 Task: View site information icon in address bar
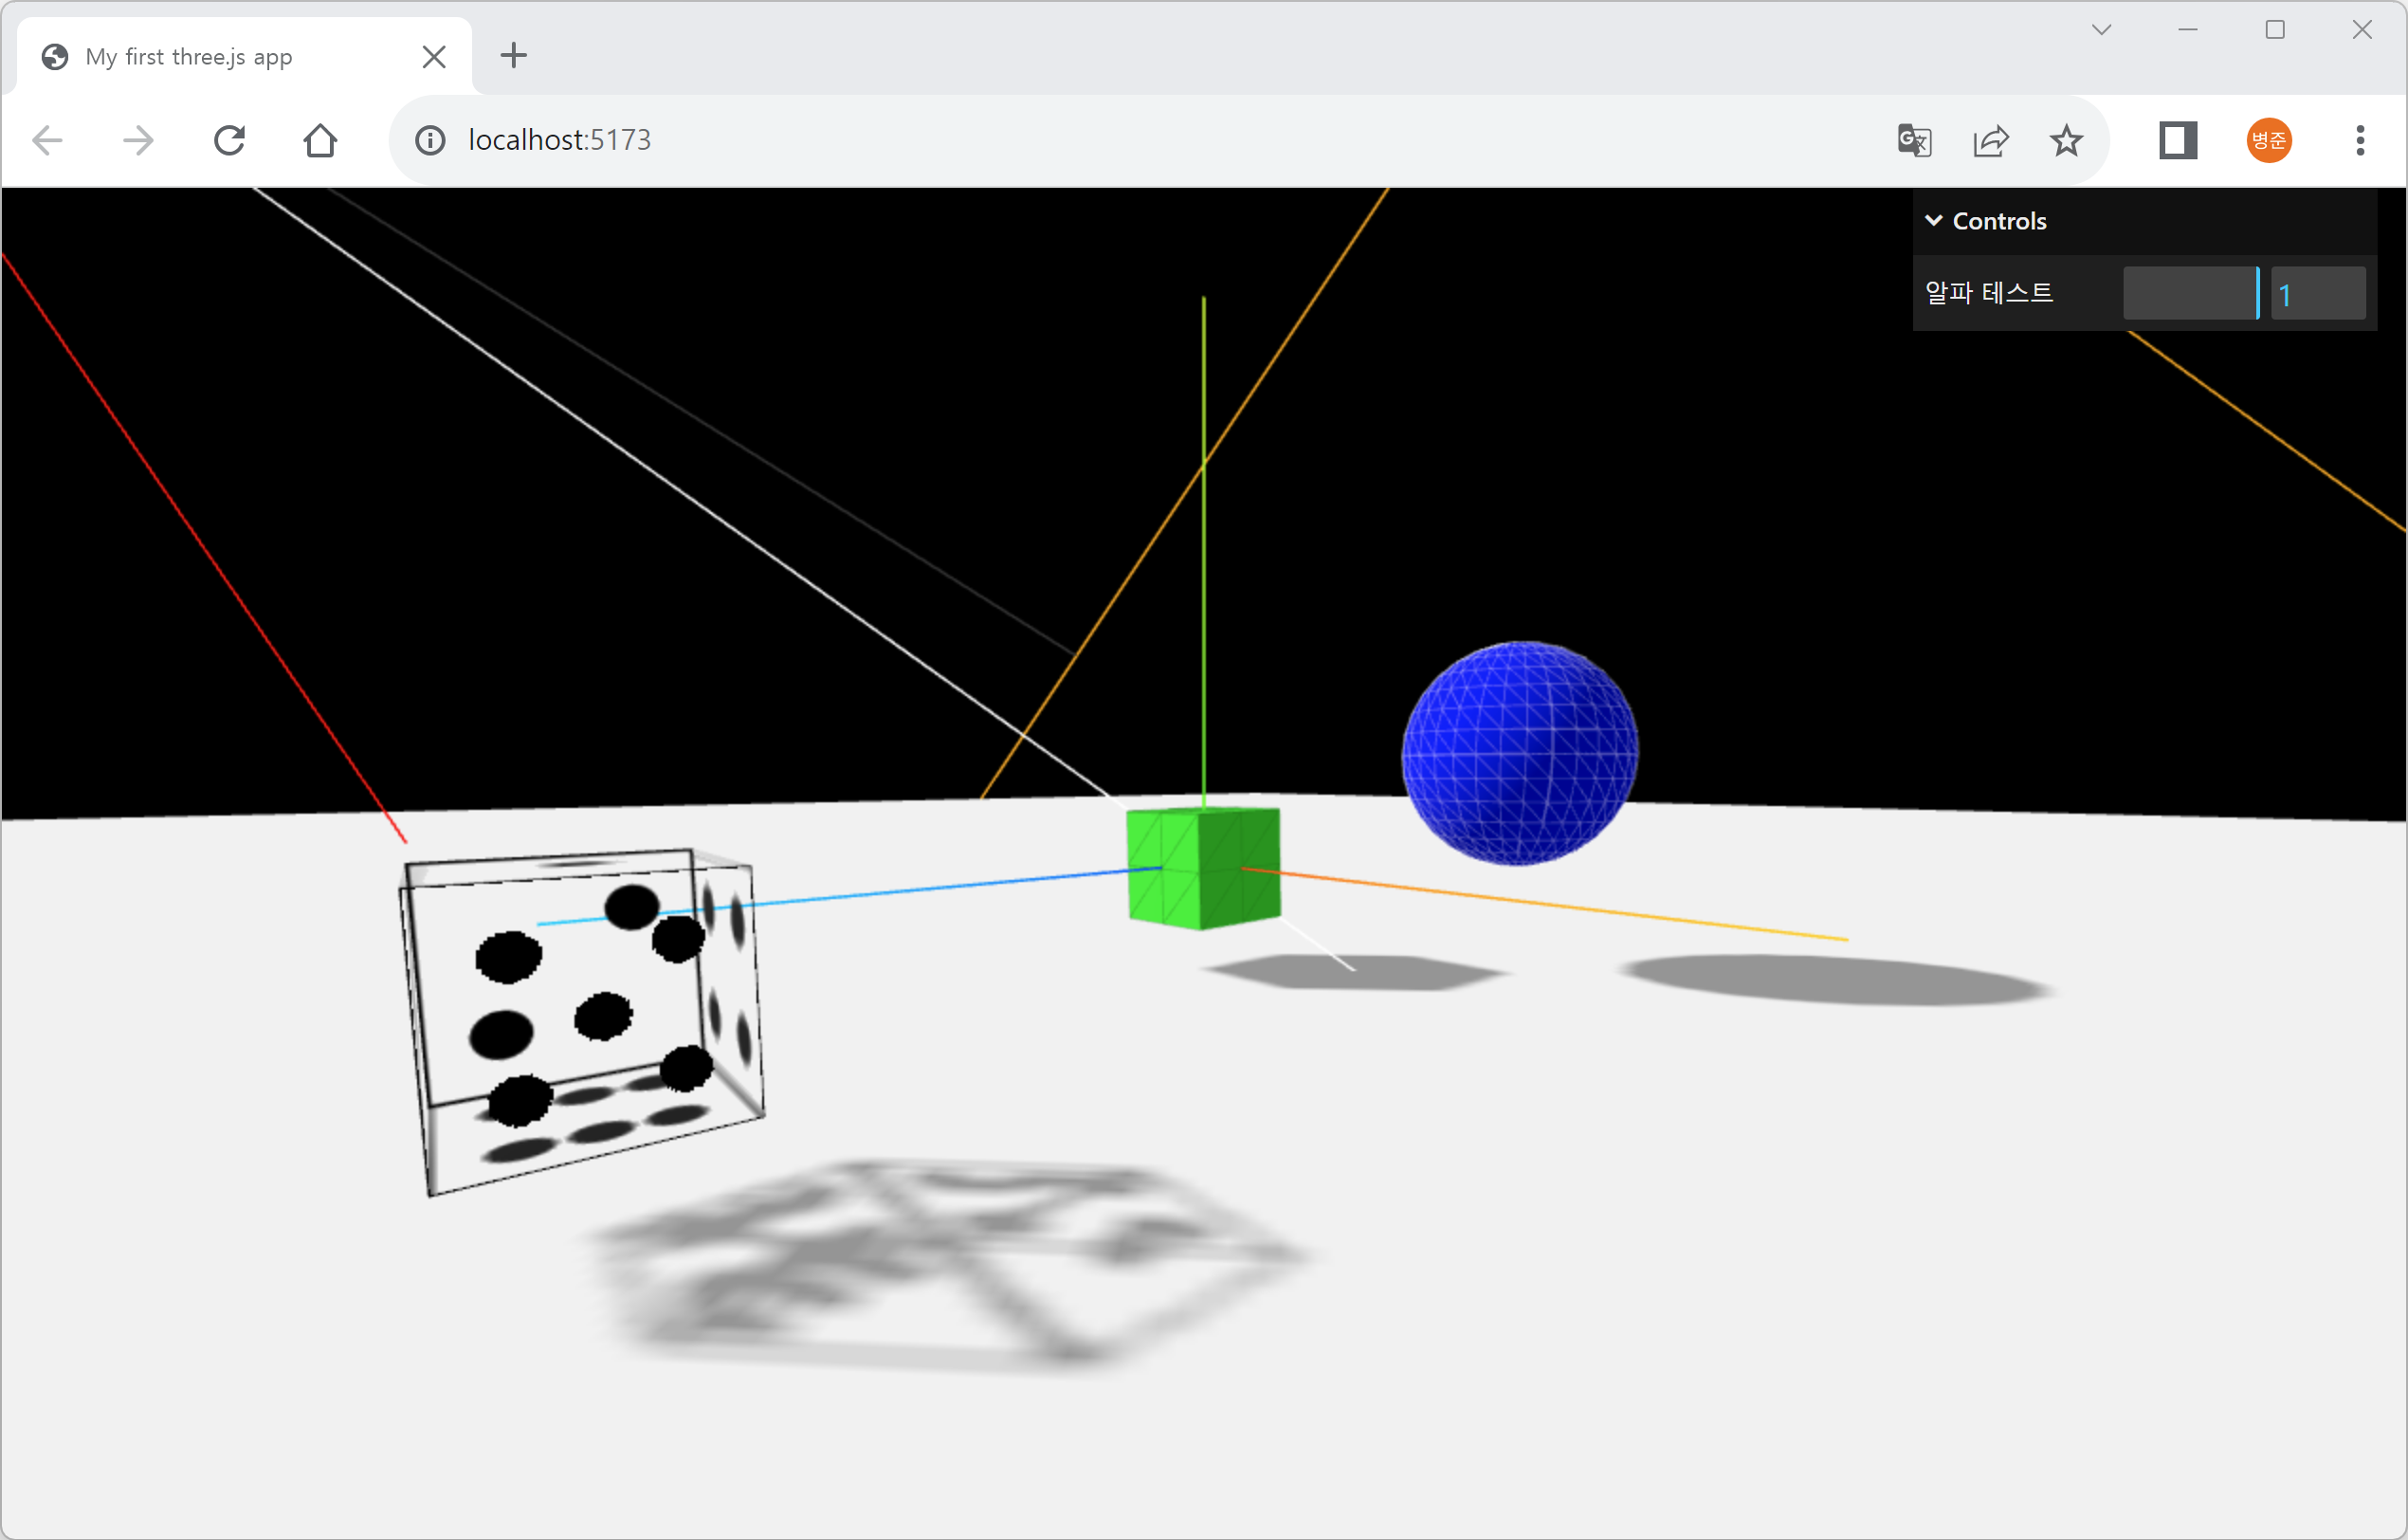(430, 140)
